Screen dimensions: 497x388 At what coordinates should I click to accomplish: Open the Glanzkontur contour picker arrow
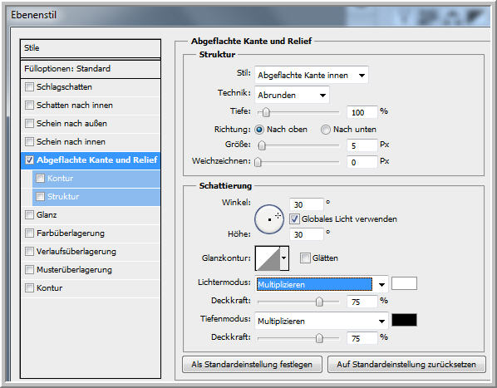(x=284, y=258)
